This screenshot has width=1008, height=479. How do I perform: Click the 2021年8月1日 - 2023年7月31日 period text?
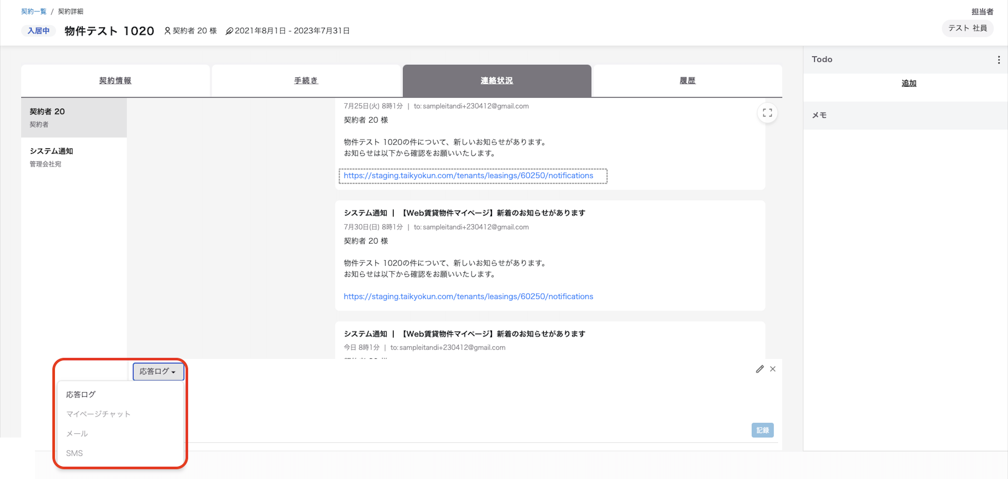pyautogui.click(x=292, y=30)
